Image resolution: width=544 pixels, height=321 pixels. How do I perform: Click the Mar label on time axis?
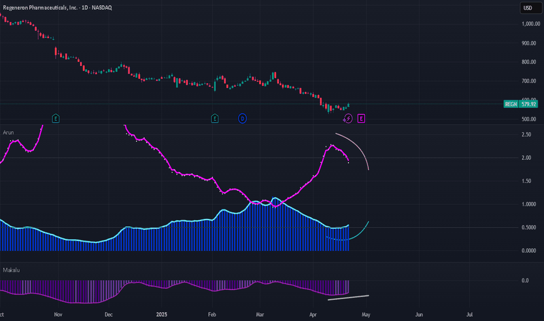(260, 315)
